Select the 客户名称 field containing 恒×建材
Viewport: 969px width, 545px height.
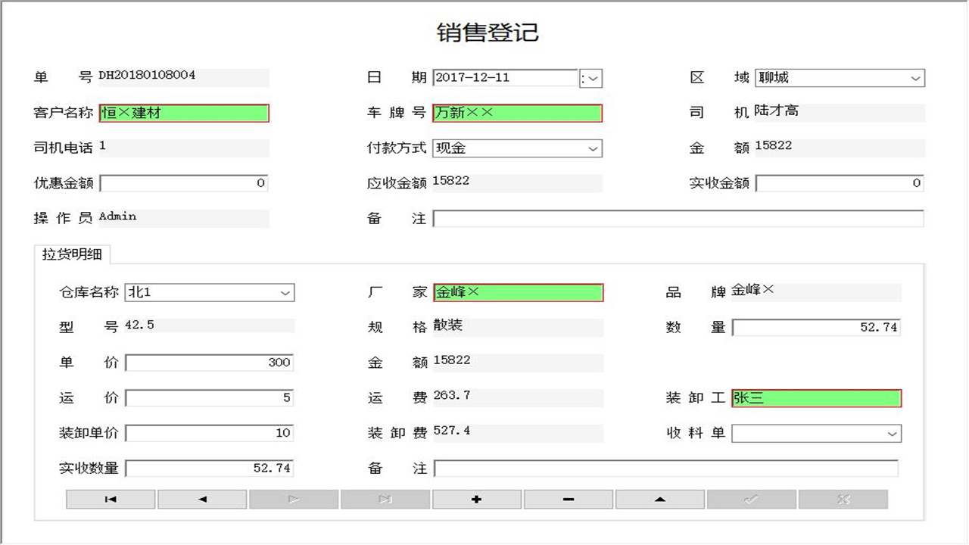coord(183,113)
